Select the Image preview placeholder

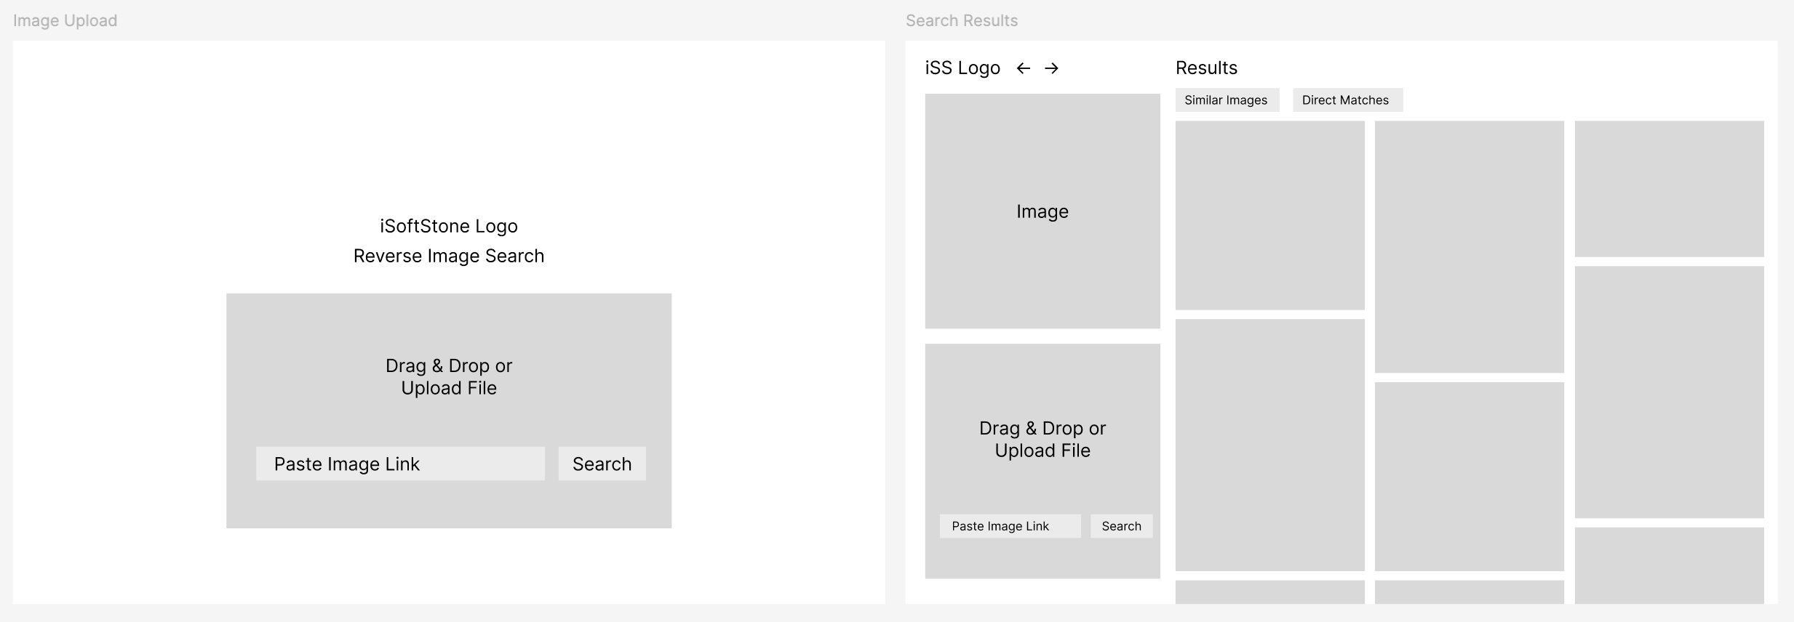tap(1042, 211)
